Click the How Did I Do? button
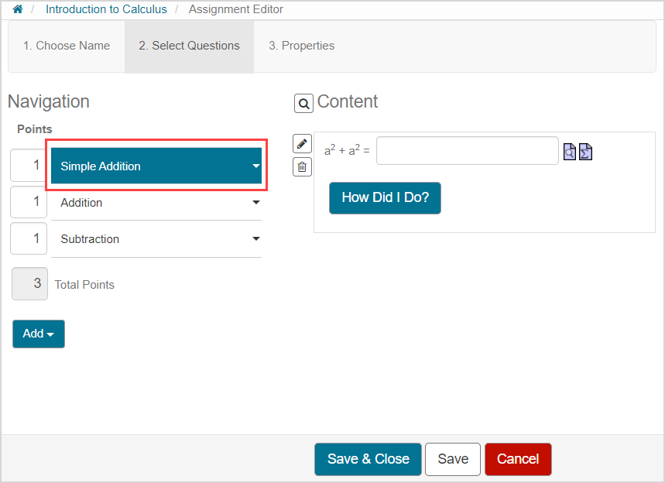 pyautogui.click(x=385, y=197)
